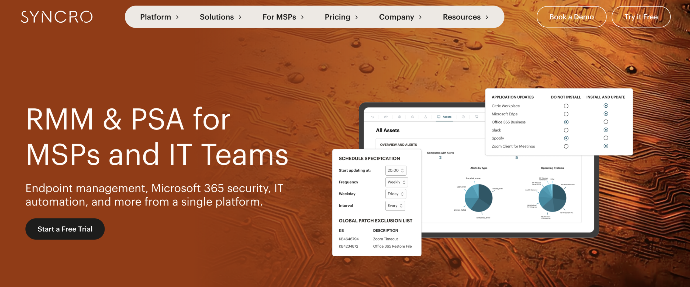
Task: Open the Frequency Weekly dropdown
Action: [x=396, y=182]
